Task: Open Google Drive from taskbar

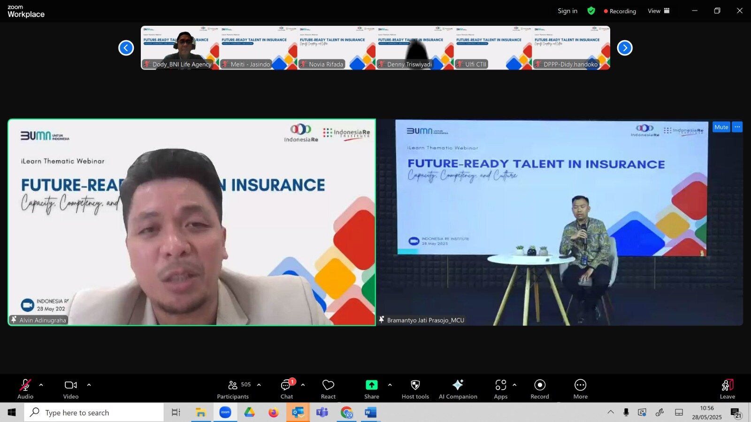Action: pyautogui.click(x=249, y=412)
